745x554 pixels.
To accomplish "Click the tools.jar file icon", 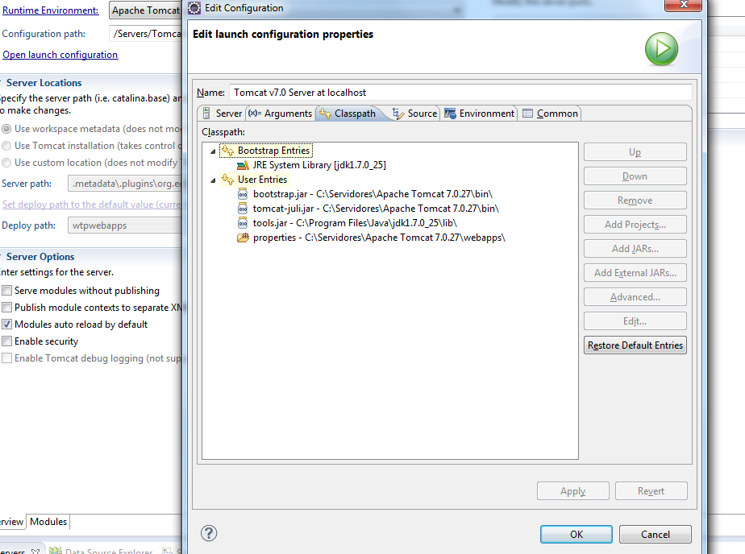I will click(243, 223).
